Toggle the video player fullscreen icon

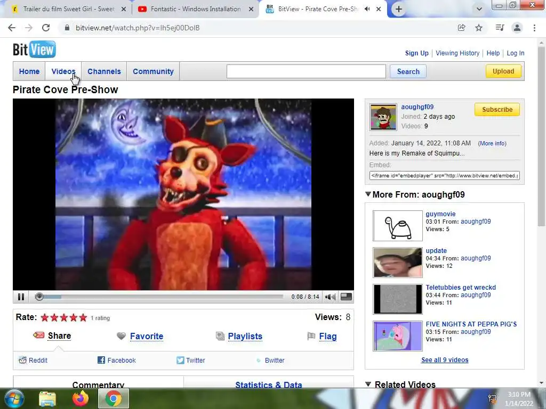(x=346, y=296)
